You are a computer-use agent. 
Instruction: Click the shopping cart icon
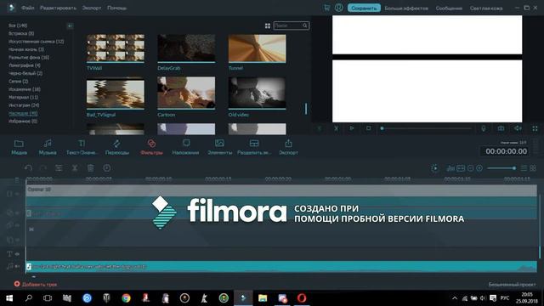326,8
